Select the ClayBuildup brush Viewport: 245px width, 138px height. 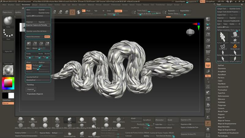pyautogui.click(x=82, y=120)
